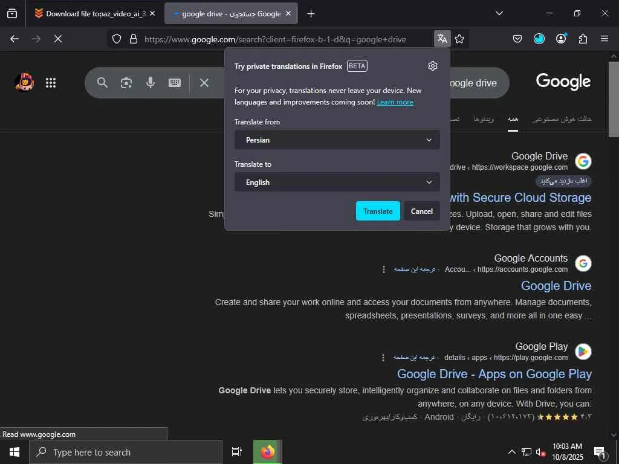Screen dimensions: 619x464
Task: Open network status tray icon
Action: click(x=526, y=452)
